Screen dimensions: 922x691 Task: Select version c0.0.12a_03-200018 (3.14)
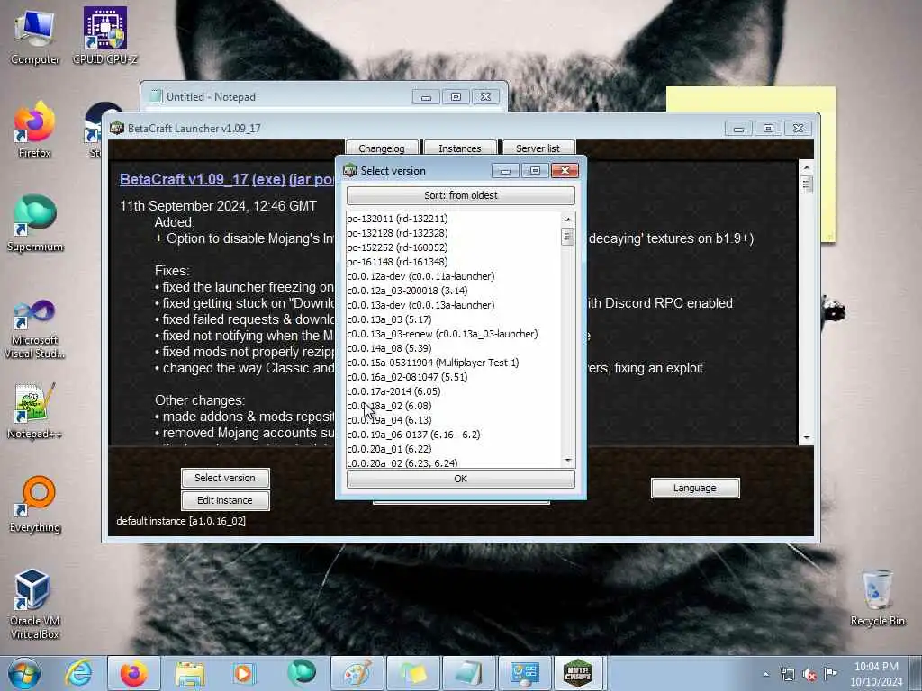454,291
